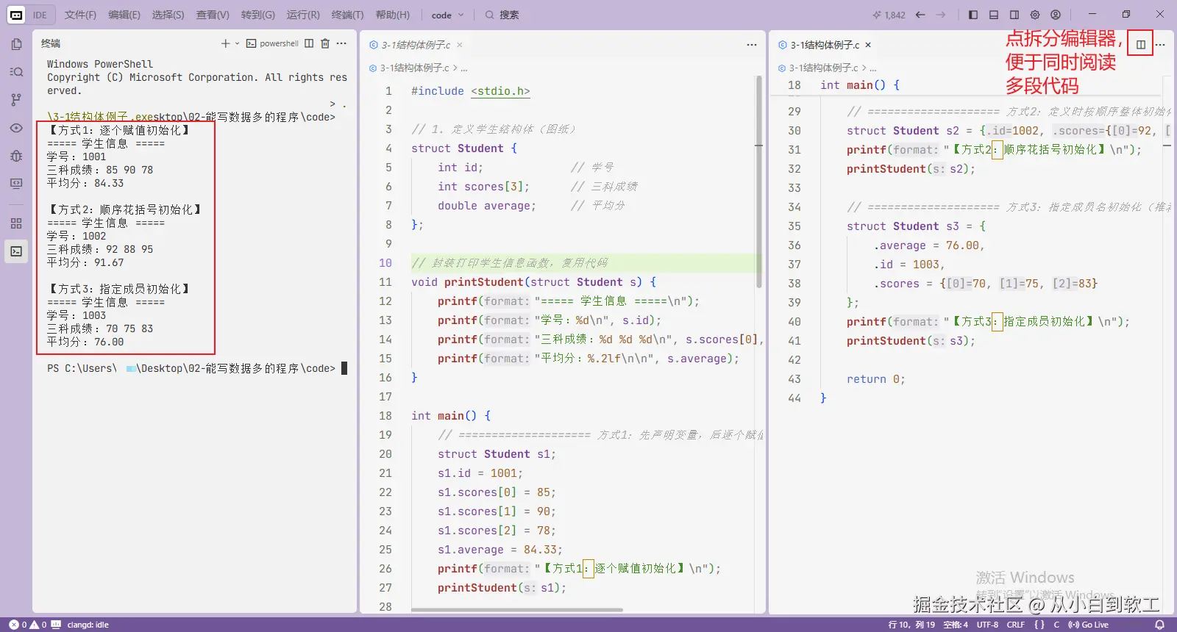Open the settings gear in title bar
This screenshot has height=632, width=1177.
pos(1035,15)
